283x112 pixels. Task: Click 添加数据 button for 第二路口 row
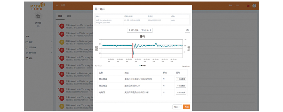pos(181,79)
